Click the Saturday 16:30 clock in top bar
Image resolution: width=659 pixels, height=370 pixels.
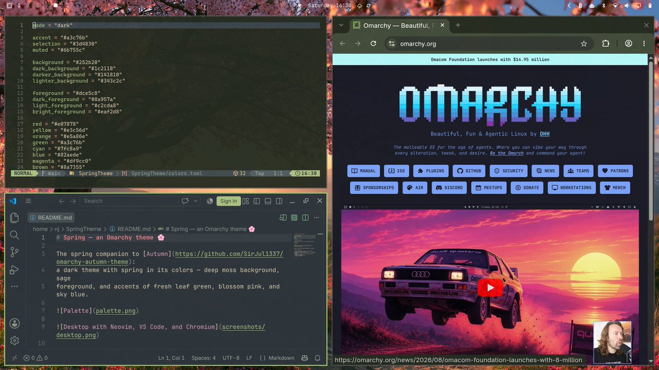(329, 5)
